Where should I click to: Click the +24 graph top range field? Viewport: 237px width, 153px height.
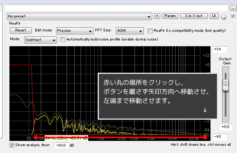220,49
